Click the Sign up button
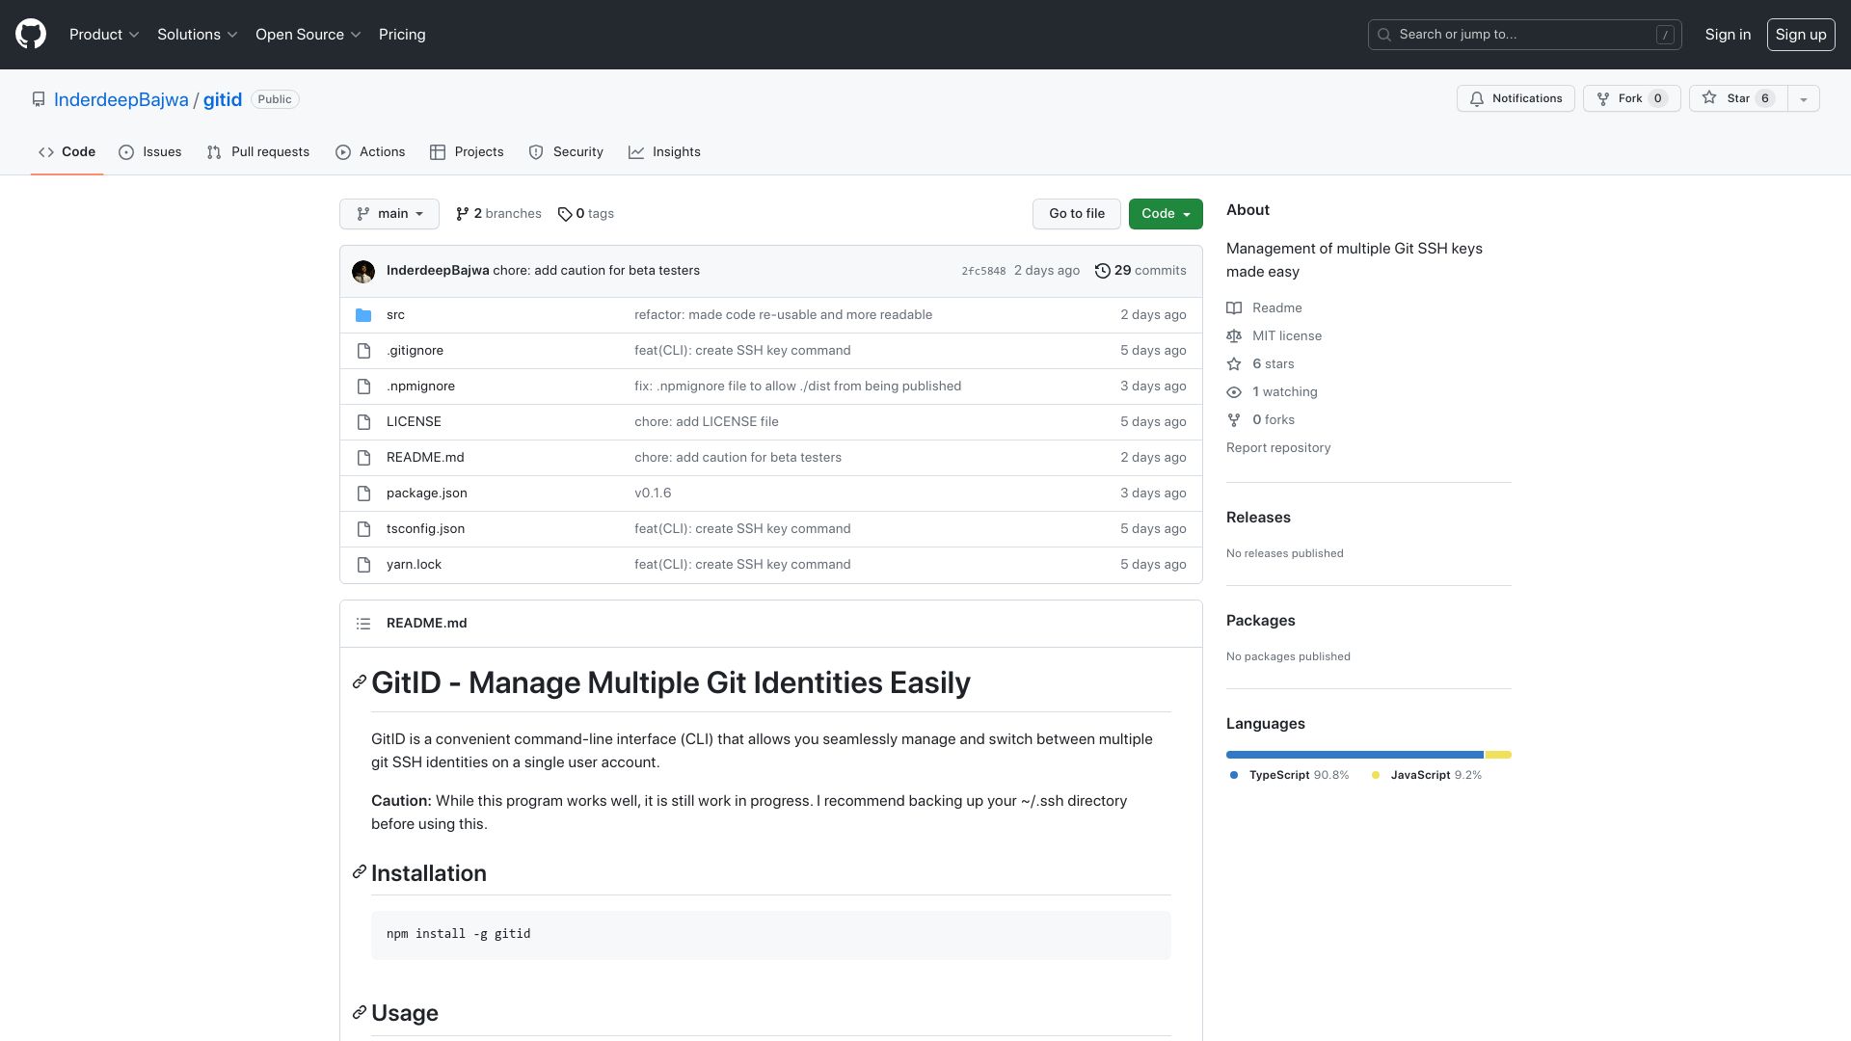 tap(1801, 35)
